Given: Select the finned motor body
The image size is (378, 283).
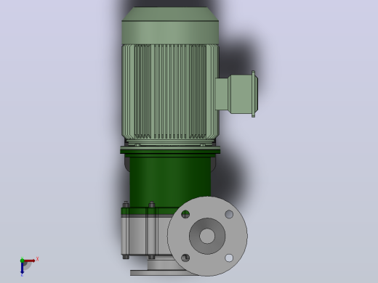Looking at the screenshot, I should click(x=170, y=92).
